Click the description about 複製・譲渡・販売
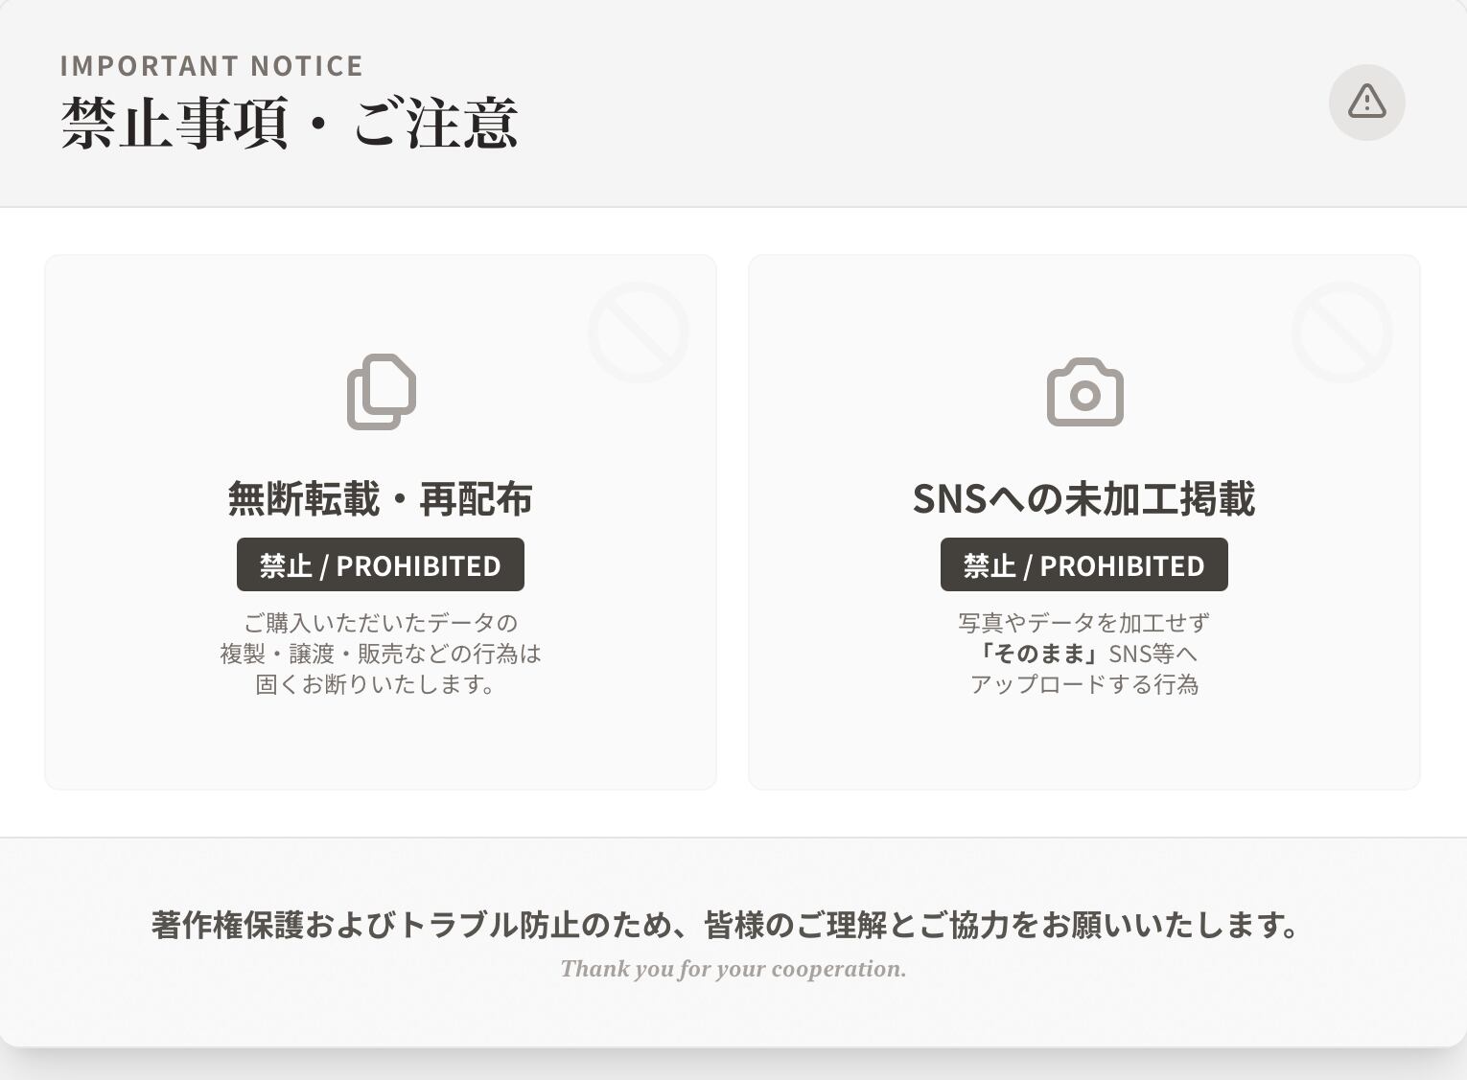Viewport: 1467px width, 1080px height. pos(381,654)
